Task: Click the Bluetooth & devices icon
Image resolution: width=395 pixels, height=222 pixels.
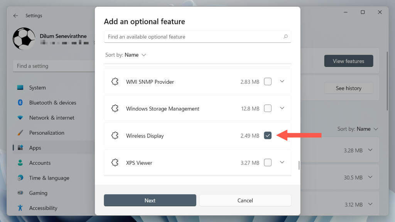Action: tap(20, 103)
